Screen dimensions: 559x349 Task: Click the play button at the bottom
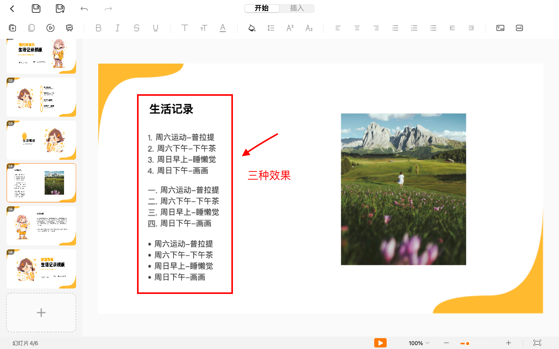(380, 343)
